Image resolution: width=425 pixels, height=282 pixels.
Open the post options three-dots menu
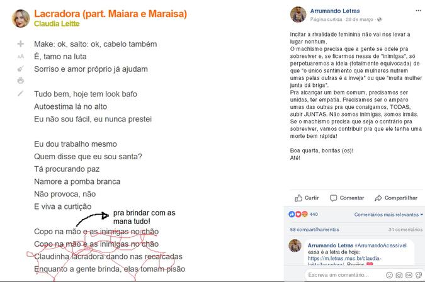point(418,11)
